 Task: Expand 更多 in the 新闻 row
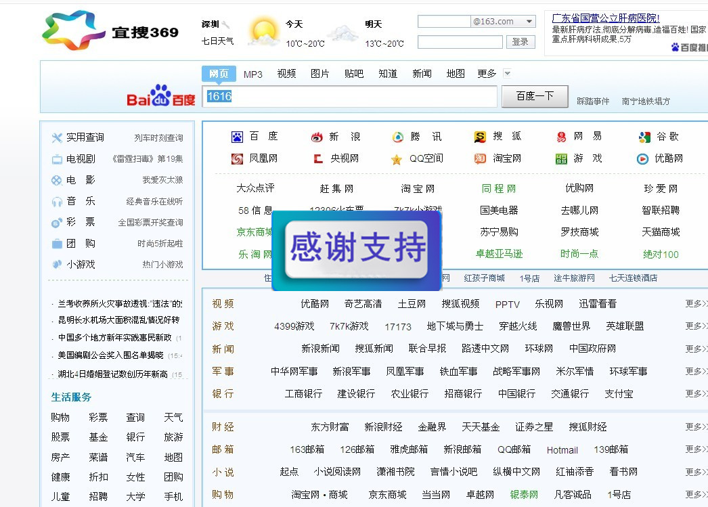[696, 349]
